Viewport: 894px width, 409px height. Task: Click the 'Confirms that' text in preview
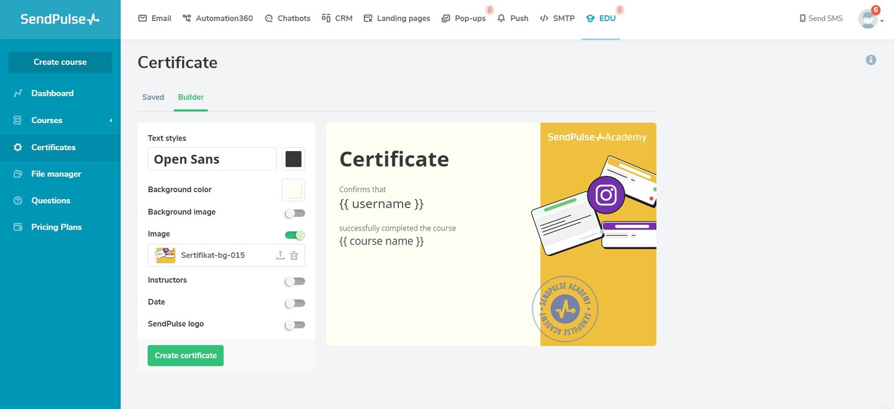pyautogui.click(x=362, y=190)
